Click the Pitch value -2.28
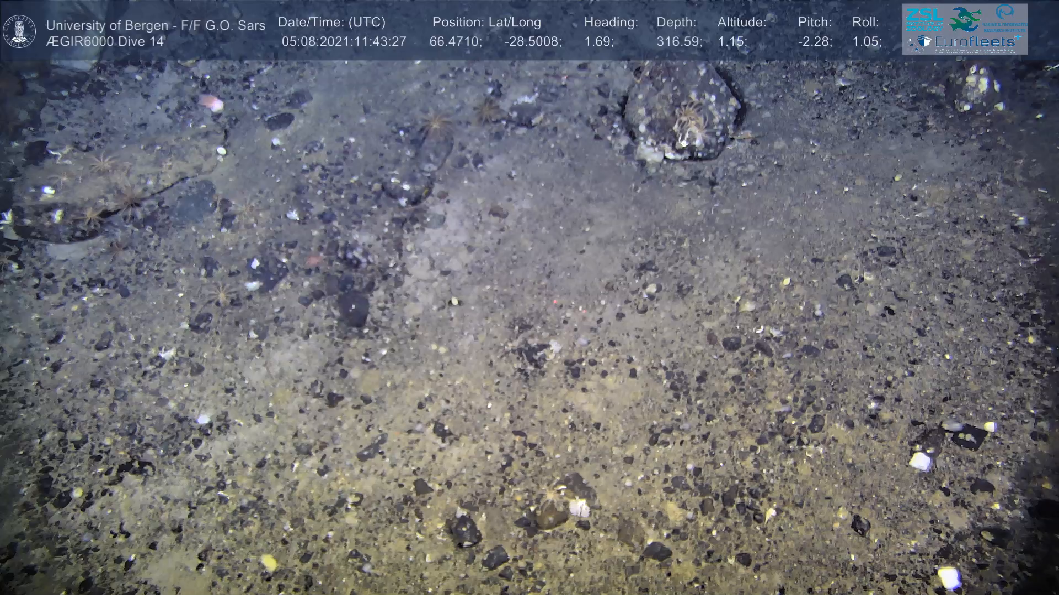Screen dimensions: 1059x595 (x=815, y=42)
